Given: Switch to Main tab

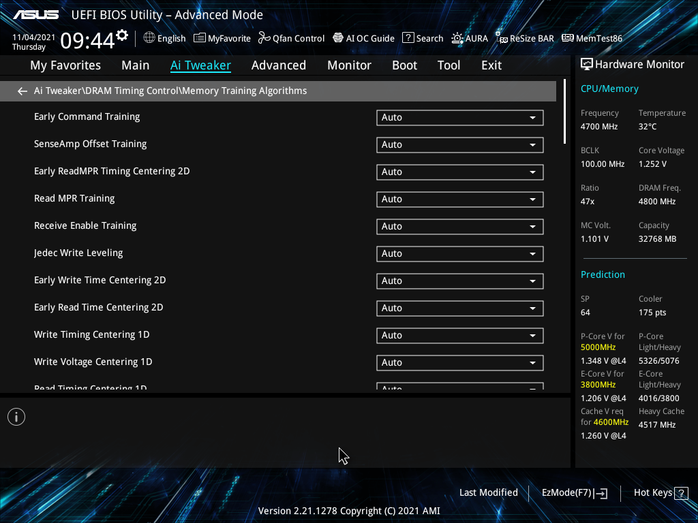Looking at the screenshot, I should point(136,65).
